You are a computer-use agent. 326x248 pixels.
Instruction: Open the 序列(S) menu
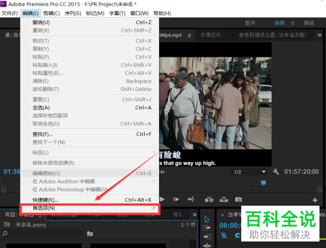[73, 14]
